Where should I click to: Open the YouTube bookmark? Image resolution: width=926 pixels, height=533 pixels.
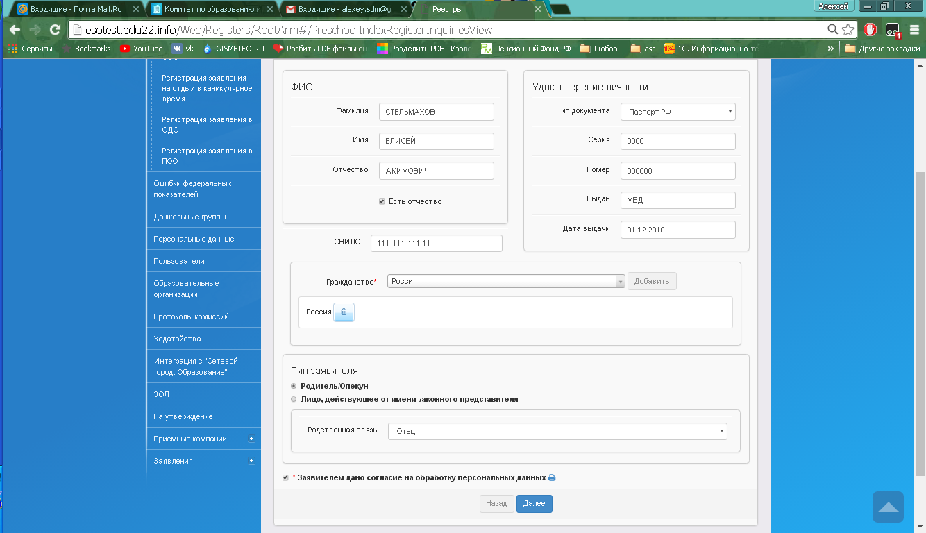(142, 49)
